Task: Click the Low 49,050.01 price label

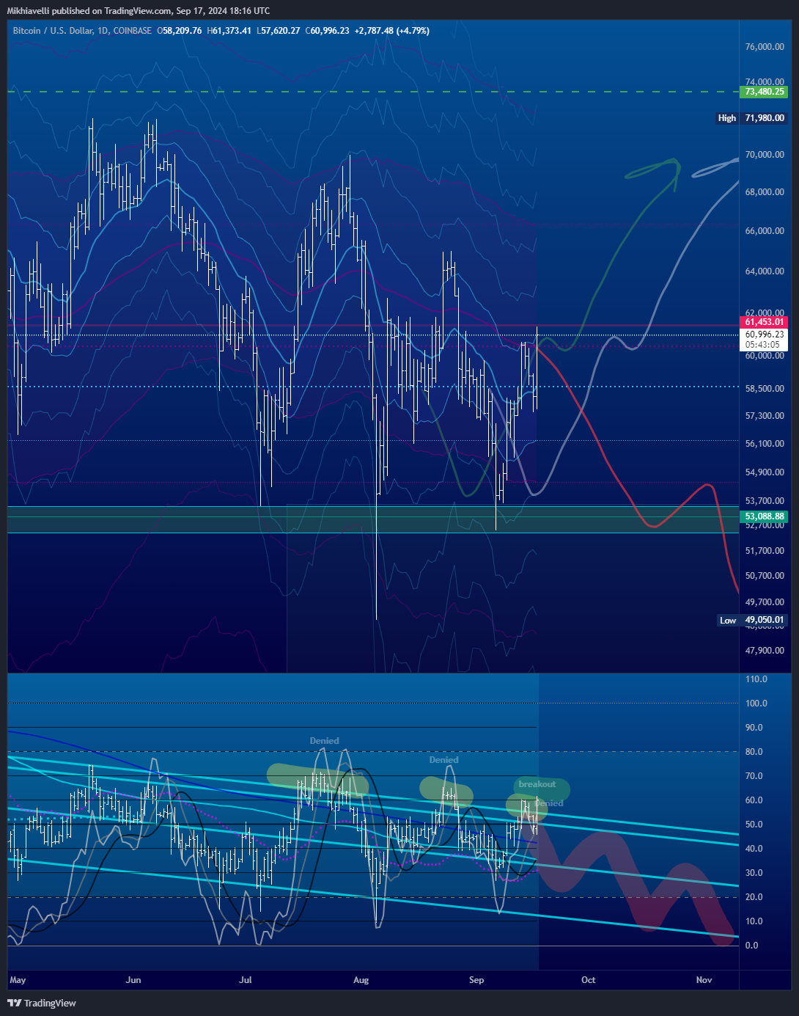Action: pyautogui.click(x=752, y=620)
